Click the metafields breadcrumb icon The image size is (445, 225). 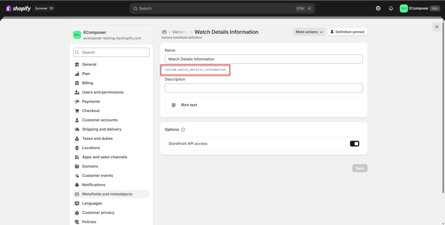(164, 32)
